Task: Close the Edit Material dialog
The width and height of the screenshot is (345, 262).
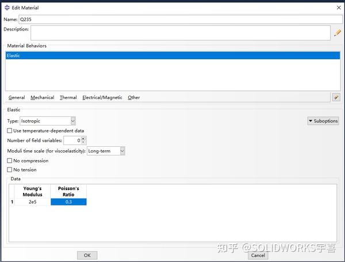Action: point(339,7)
